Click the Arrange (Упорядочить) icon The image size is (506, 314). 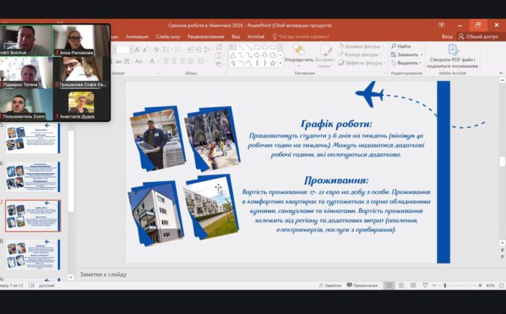[299, 48]
